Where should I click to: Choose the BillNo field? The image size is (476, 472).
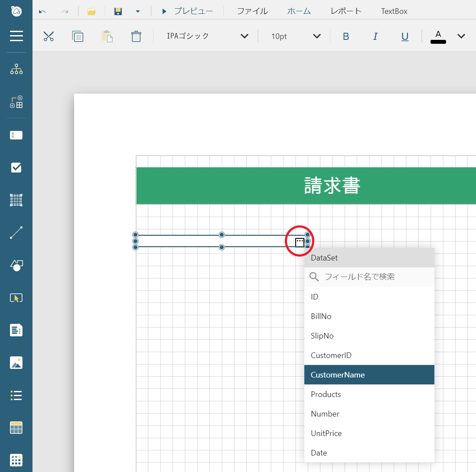pyautogui.click(x=369, y=316)
